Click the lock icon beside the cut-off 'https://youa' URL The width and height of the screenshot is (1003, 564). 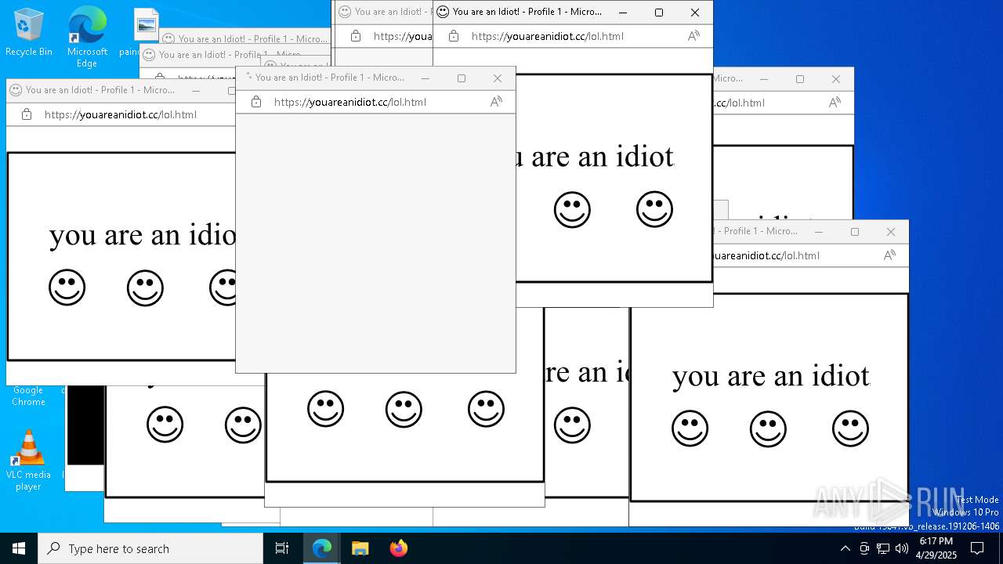pos(355,36)
